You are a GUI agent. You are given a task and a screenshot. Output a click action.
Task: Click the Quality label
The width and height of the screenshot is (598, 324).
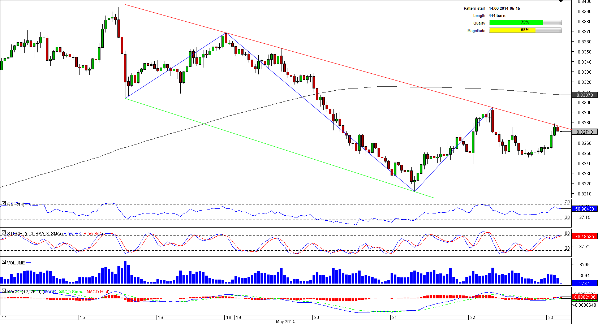coord(479,23)
